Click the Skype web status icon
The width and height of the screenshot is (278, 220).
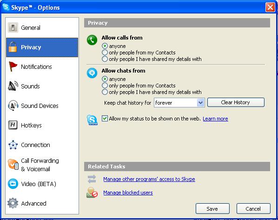point(92,120)
